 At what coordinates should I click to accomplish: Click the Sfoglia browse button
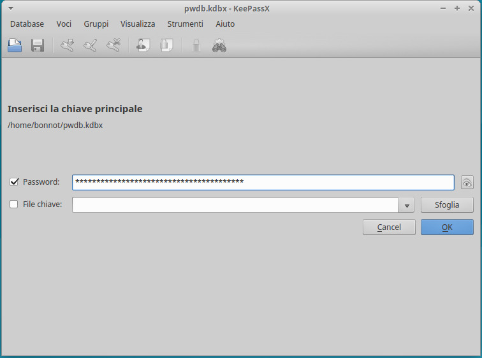click(x=447, y=204)
